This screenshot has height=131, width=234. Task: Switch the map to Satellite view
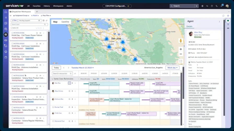(65, 22)
